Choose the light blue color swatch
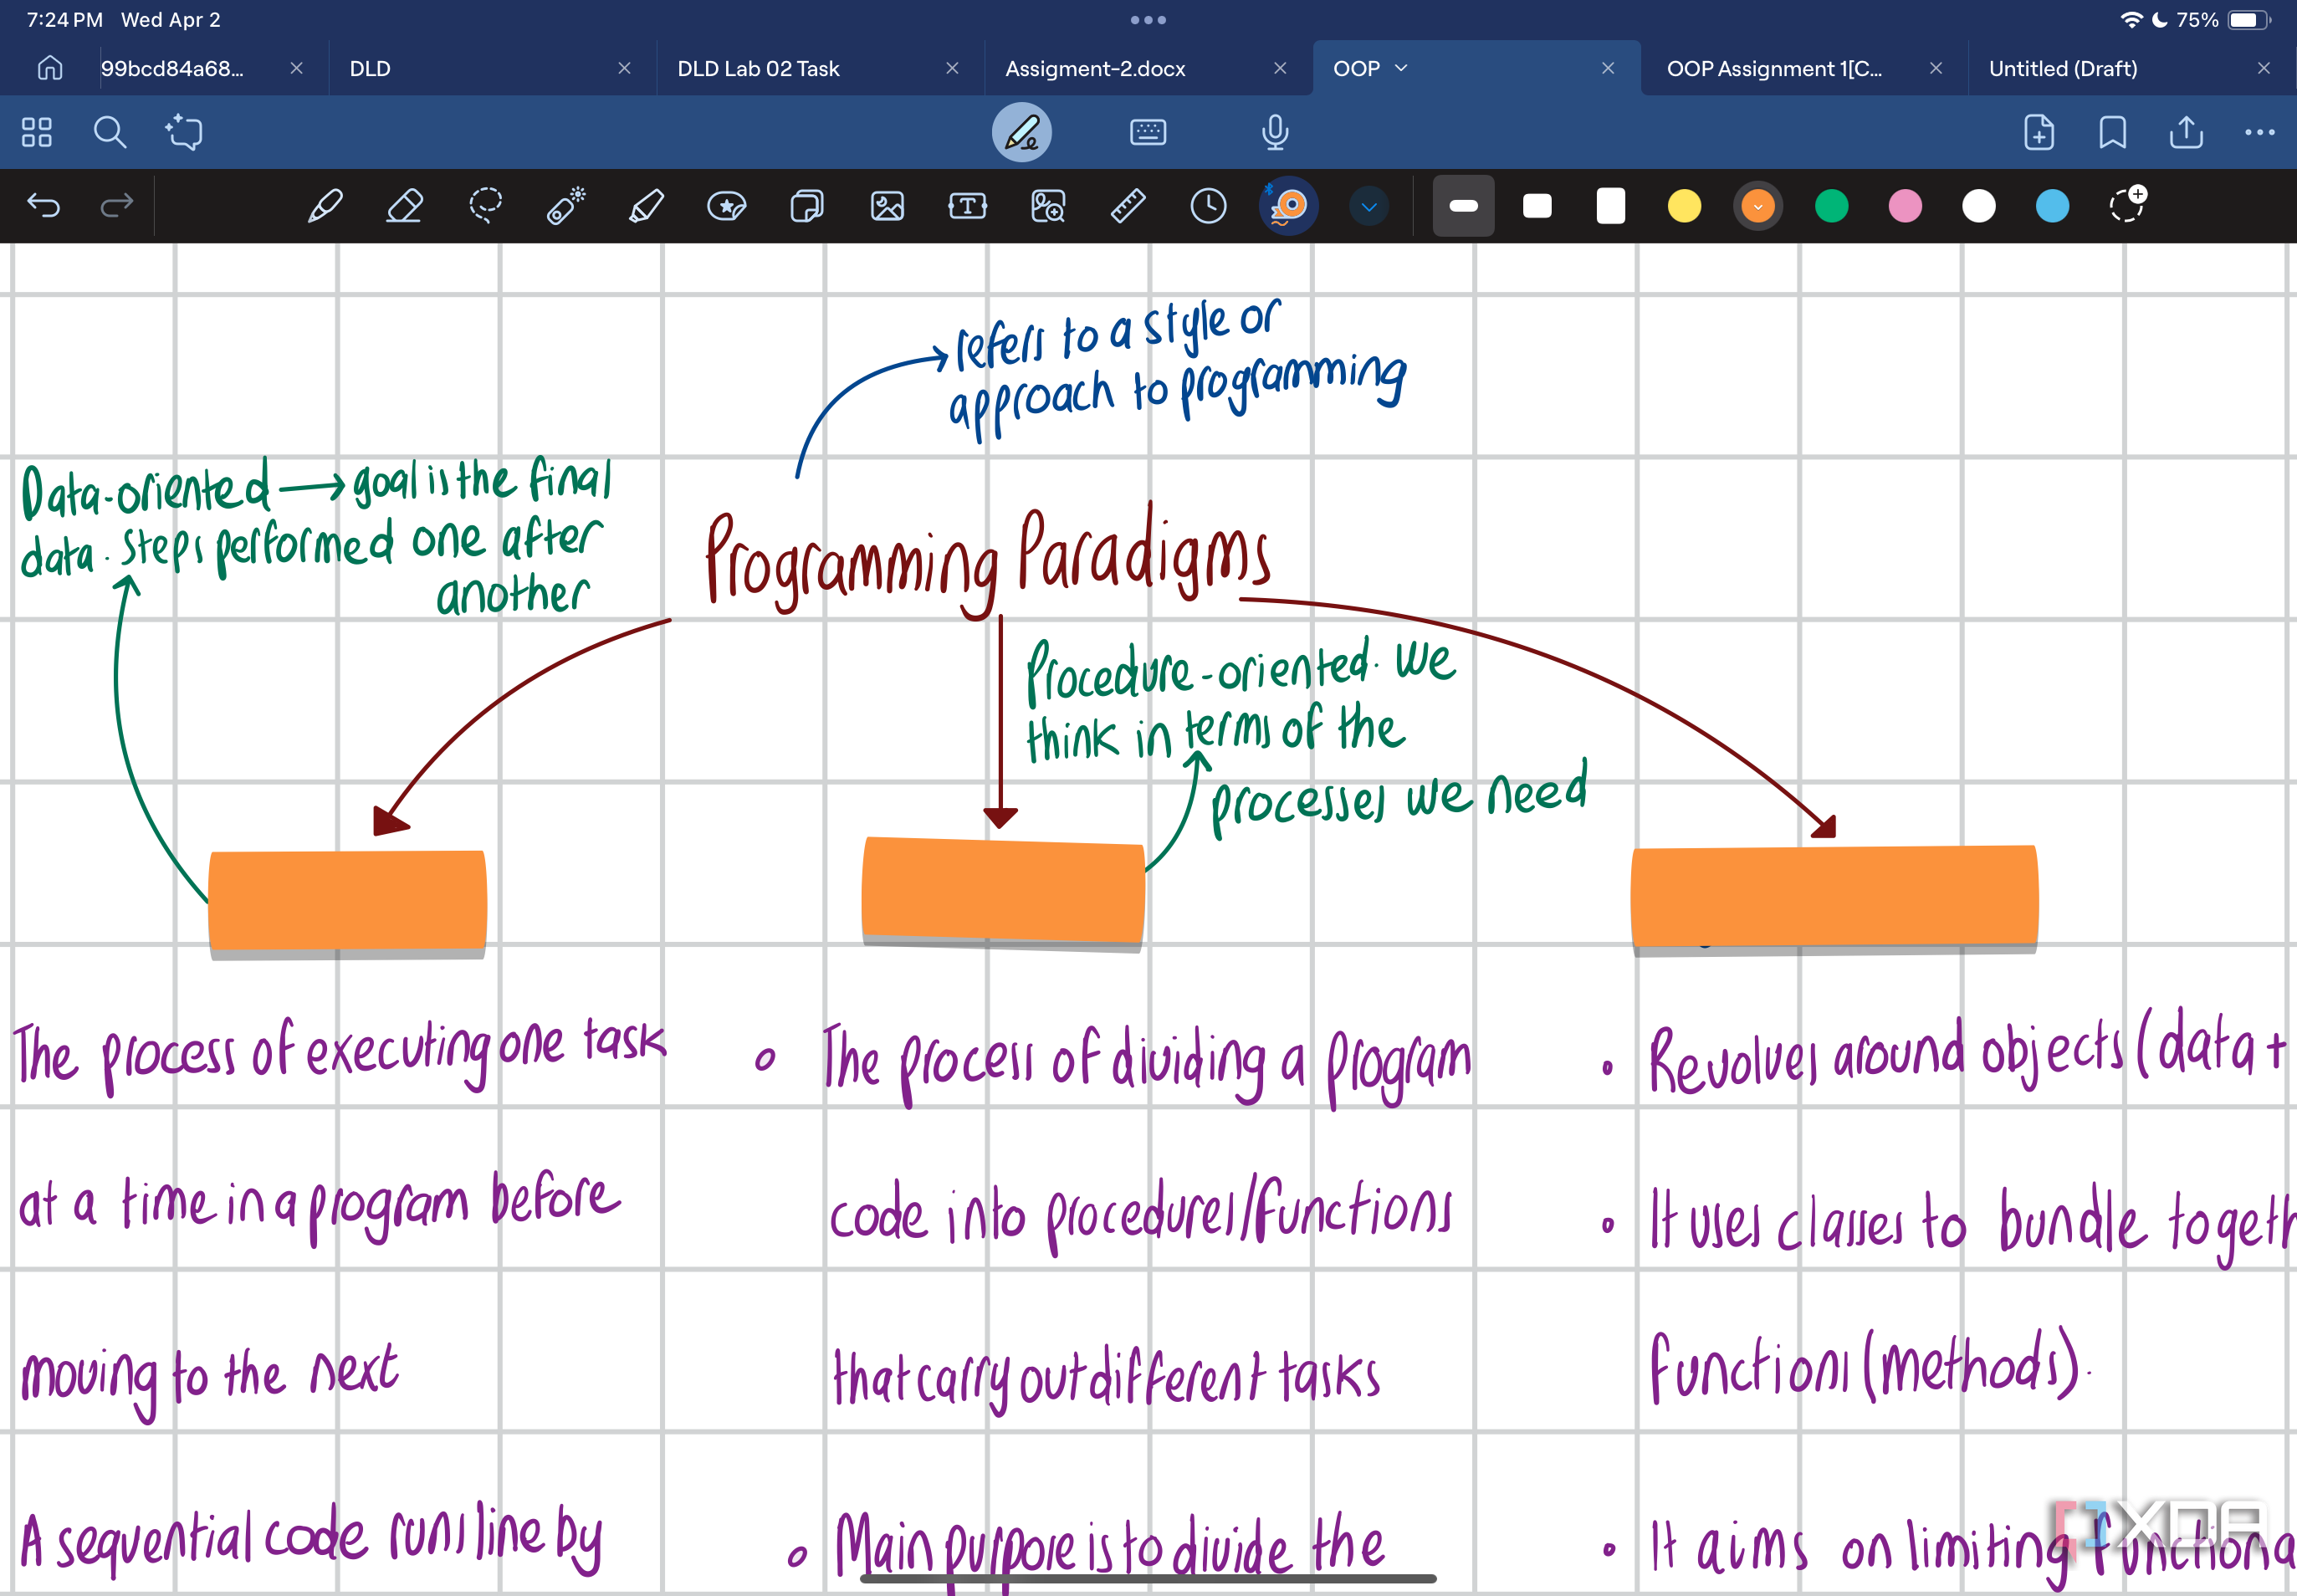The height and width of the screenshot is (1596, 2297). [2053, 207]
